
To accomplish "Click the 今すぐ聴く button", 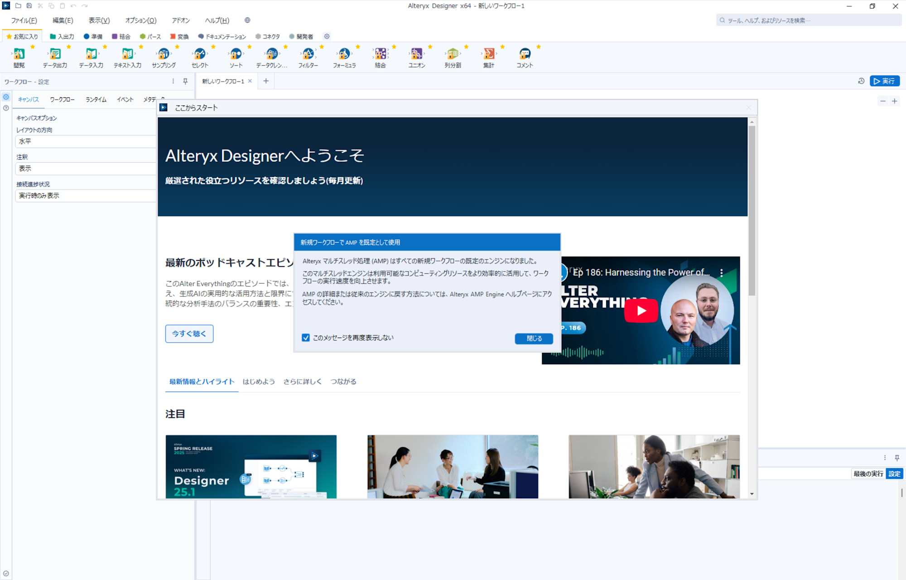I will 189,333.
